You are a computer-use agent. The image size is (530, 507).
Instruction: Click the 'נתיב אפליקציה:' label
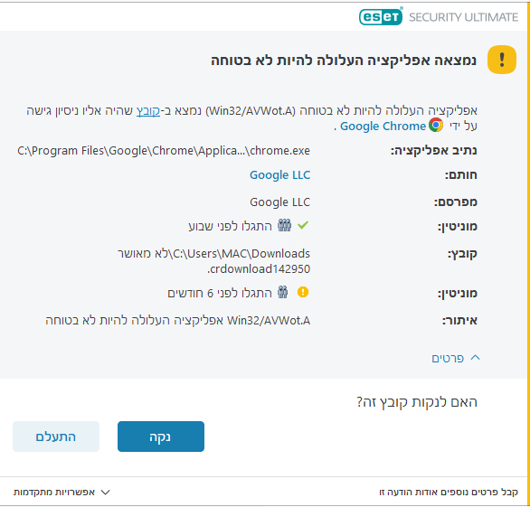click(433, 151)
